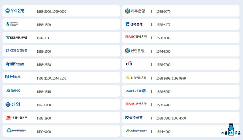Click the citi bank logo
The height and width of the screenshot is (140, 243).
pyautogui.click(x=129, y=64)
